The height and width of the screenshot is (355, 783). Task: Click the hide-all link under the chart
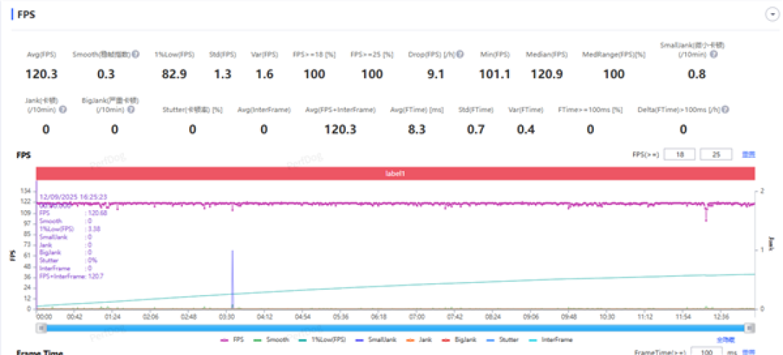[726, 340]
